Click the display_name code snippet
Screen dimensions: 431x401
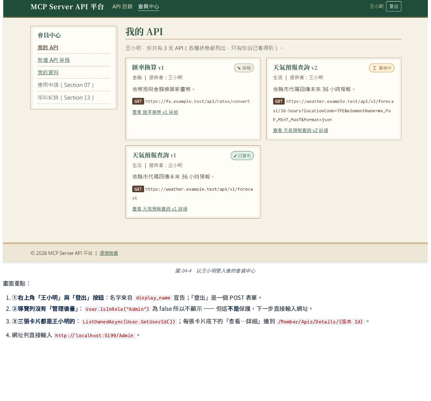click(153, 298)
